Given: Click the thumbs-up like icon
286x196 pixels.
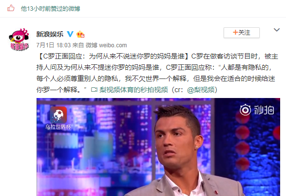Looking at the screenshot, I should [11, 8].
